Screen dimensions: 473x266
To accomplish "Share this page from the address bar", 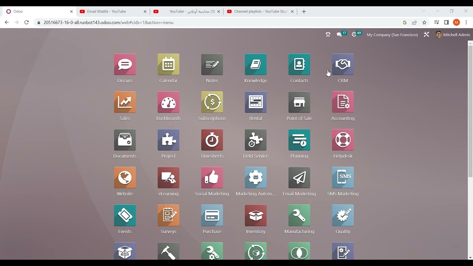I will tap(415, 23).
